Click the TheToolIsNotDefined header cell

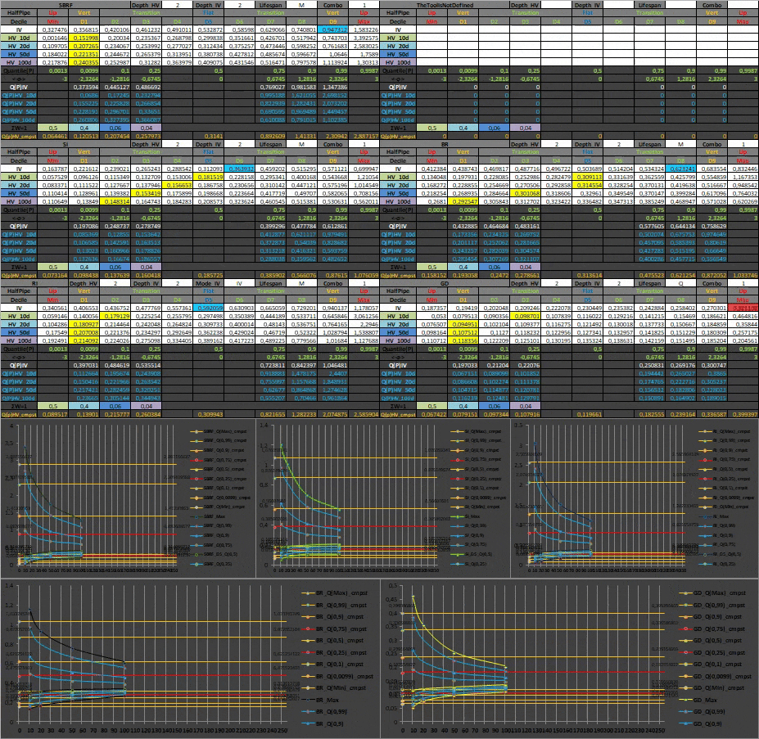pos(445,5)
